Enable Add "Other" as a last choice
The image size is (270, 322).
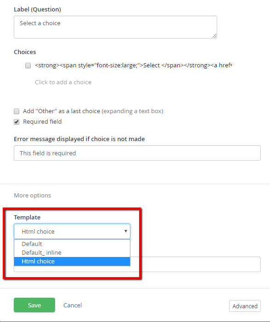(17, 111)
